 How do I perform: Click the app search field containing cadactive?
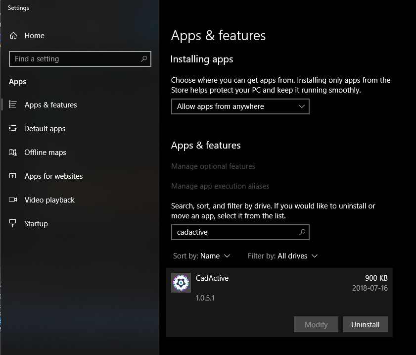coord(240,232)
